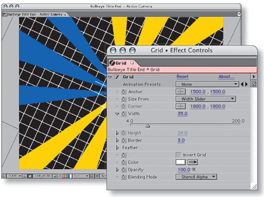
Task: Click the Corner point crosshair button
Action: (181, 106)
